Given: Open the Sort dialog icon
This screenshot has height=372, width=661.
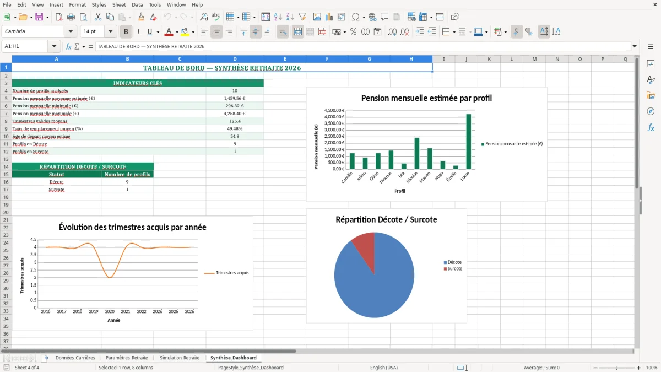Looking at the screenshot, I should tap(266, 17).
